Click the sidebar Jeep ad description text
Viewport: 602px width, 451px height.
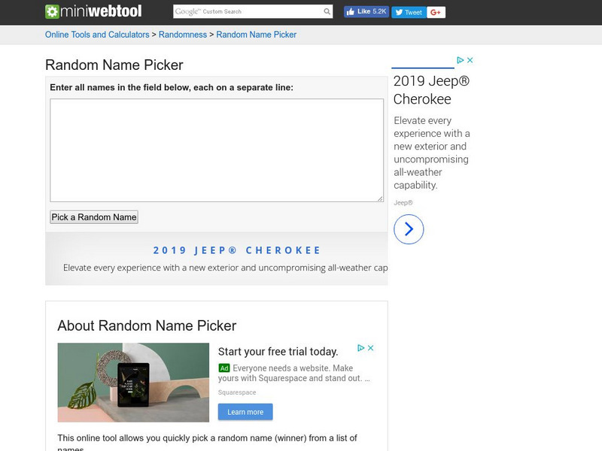(432, 153)
